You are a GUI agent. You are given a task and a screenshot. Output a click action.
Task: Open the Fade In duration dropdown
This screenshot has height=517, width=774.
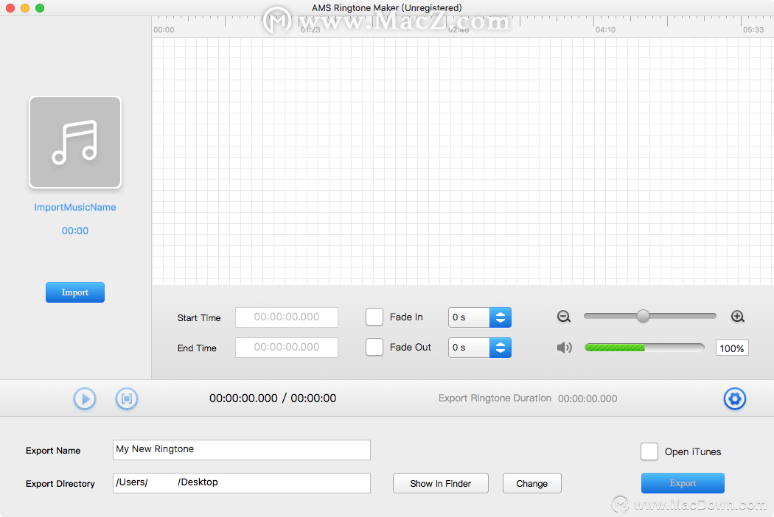point(480,317)
